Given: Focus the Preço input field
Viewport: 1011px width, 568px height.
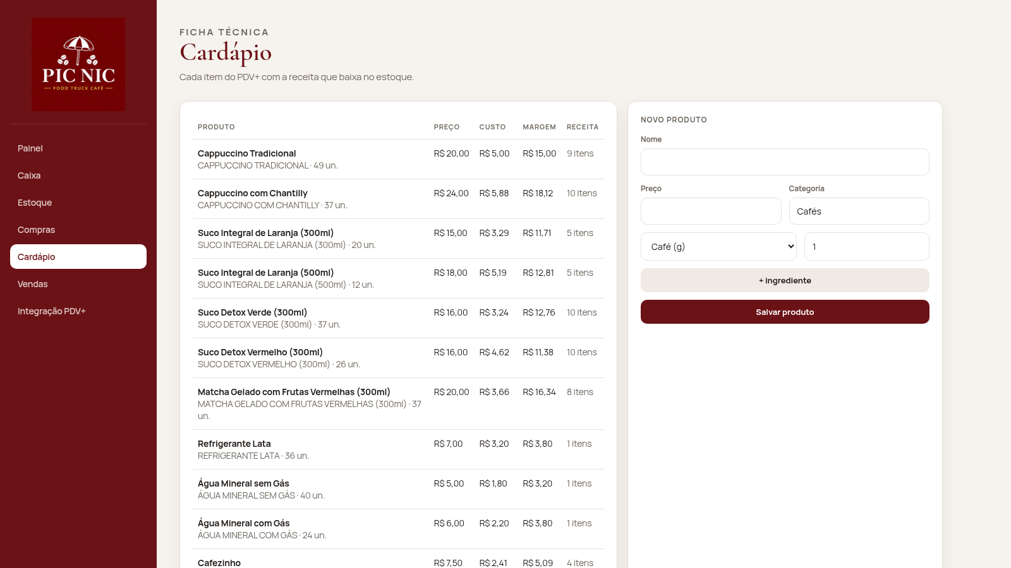Looking at the screenshot, I should click(711, 211).
